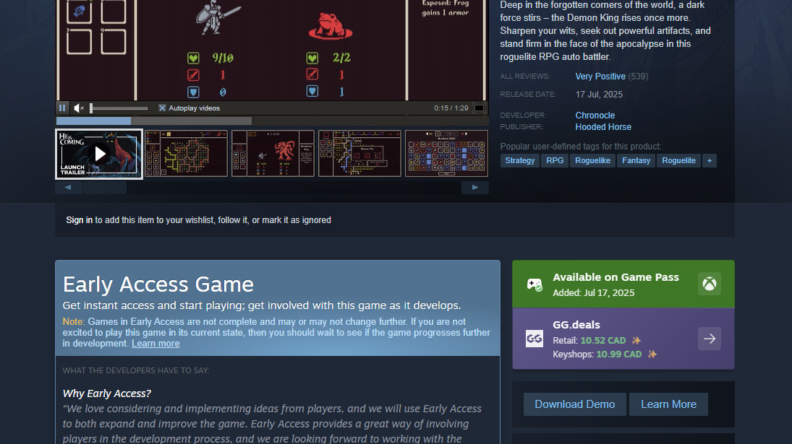Screen dimensions: 792x444
Task: Click the Download Demo button
Action: 575,404
